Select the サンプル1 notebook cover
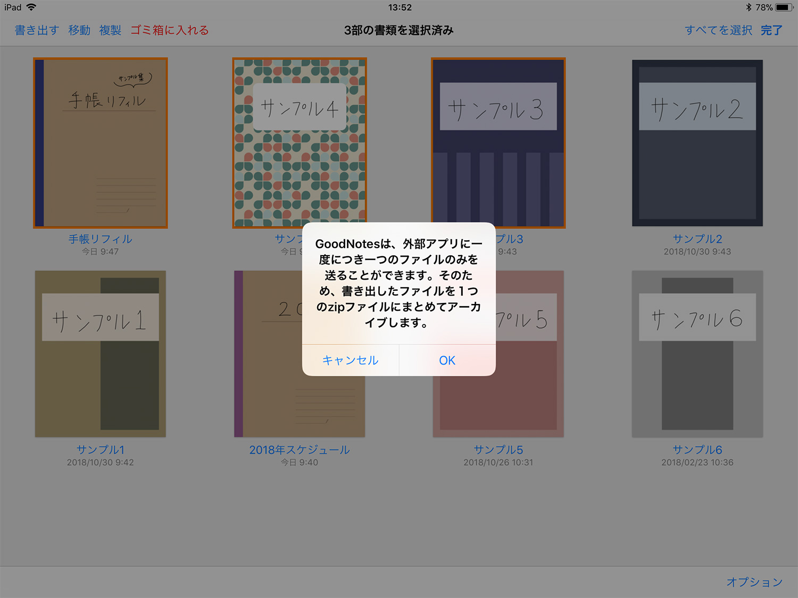Image resolution: width=798 pixels, height=598 pixels. (101, 354)
